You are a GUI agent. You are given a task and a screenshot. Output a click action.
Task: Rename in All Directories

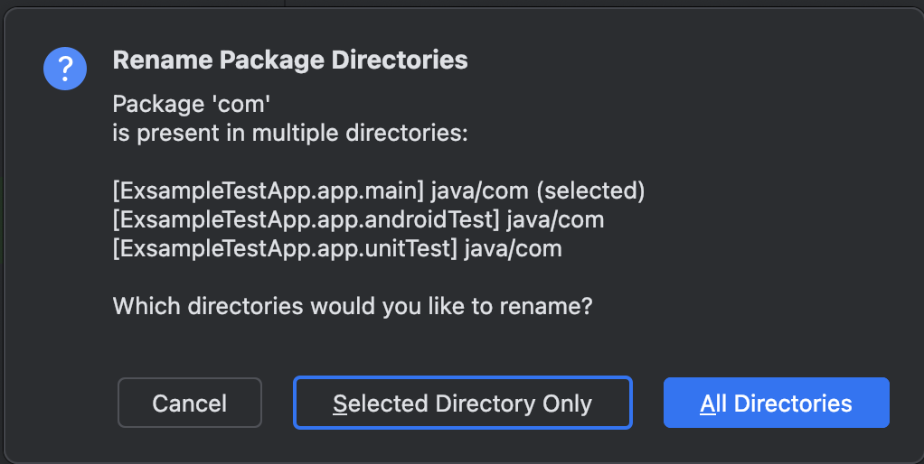(776, 403)
